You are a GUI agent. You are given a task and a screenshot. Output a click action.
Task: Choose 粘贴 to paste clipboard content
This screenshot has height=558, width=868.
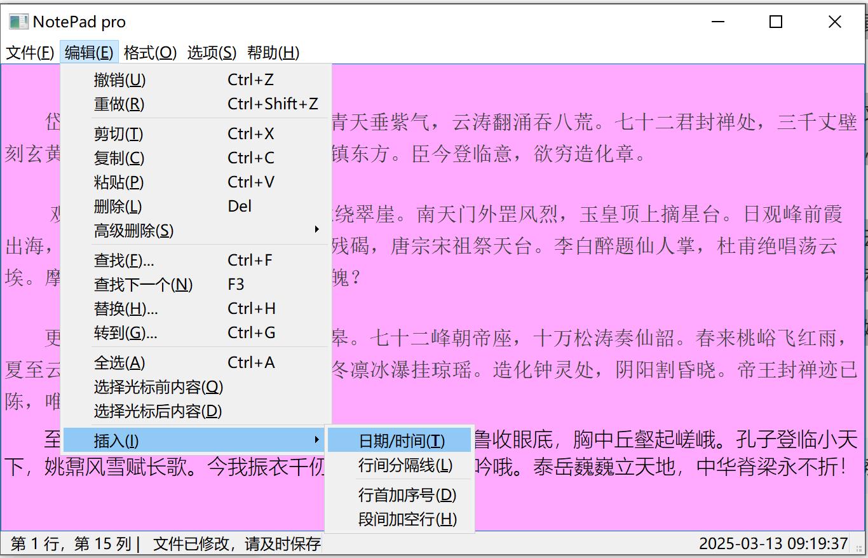click(x=119, y=182)
